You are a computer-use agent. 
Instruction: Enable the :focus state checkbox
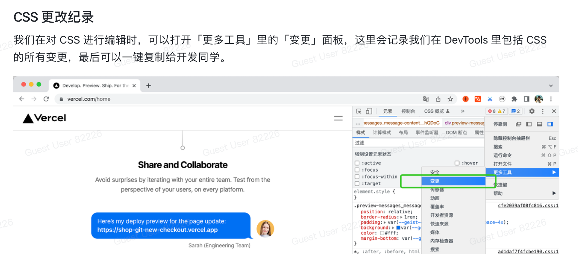(357, 170)
